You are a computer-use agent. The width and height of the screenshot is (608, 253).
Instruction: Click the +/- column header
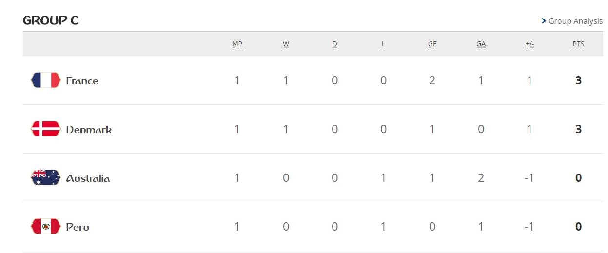pos(530,44)
